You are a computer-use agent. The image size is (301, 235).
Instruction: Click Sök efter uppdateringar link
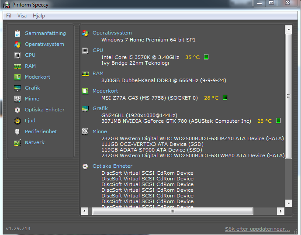pyautogui.click(x=257, y=229)
